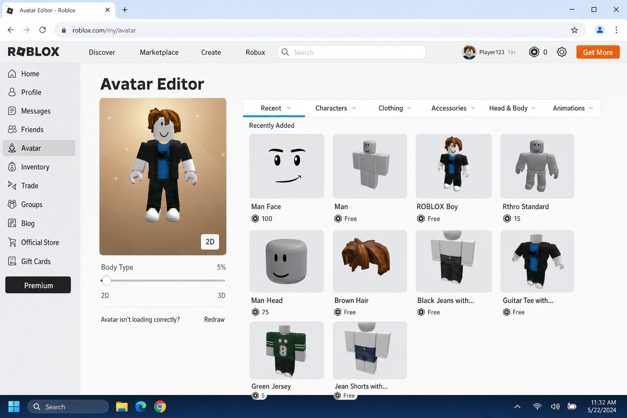This screenshot has width=627, height=418.
Task: Click the Get More button
Action: click(598, 52)
